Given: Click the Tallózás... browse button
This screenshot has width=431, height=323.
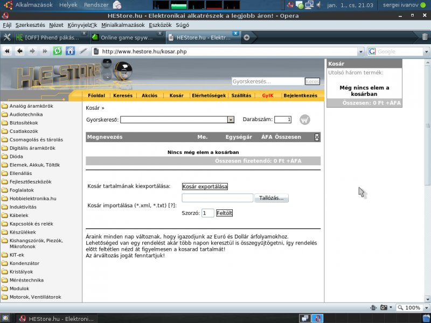Looking at the screenshot, I should tap(272, 198).
